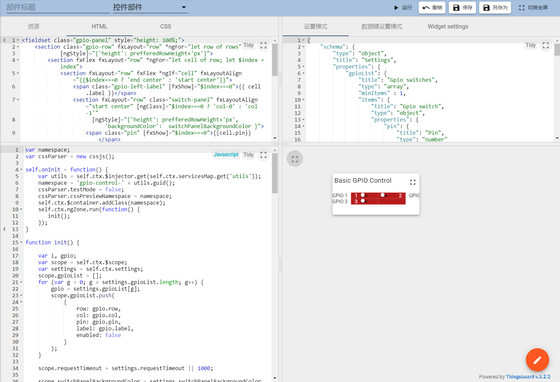
Task: Click the '"Gpio switches"' value in schema
Action: click(411, 80)
